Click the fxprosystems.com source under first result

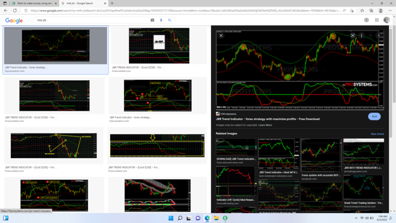(15, 71)
